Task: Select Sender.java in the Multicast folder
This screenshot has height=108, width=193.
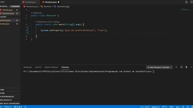Action: 10,24
